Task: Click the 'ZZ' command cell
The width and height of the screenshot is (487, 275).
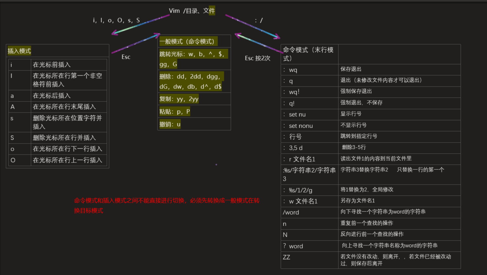Action: (x=309, y=260)
